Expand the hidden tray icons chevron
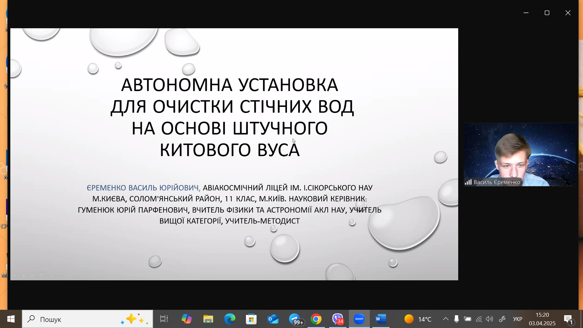583x328 pixels. [445, 319]
